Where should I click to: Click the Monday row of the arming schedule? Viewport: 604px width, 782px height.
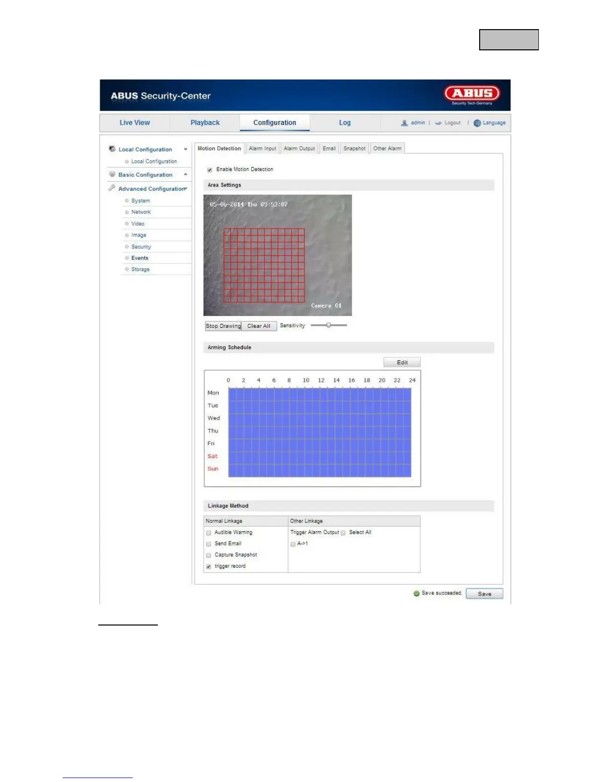pos(319,393)
